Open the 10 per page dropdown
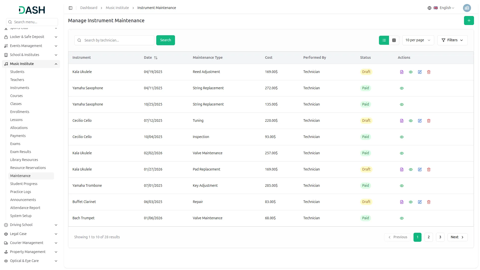 pyautogui.click(x=418, y=40)
